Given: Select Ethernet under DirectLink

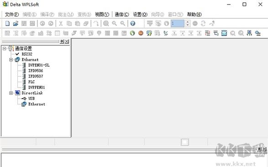Looking at the screenshot, I should (37, 104).
